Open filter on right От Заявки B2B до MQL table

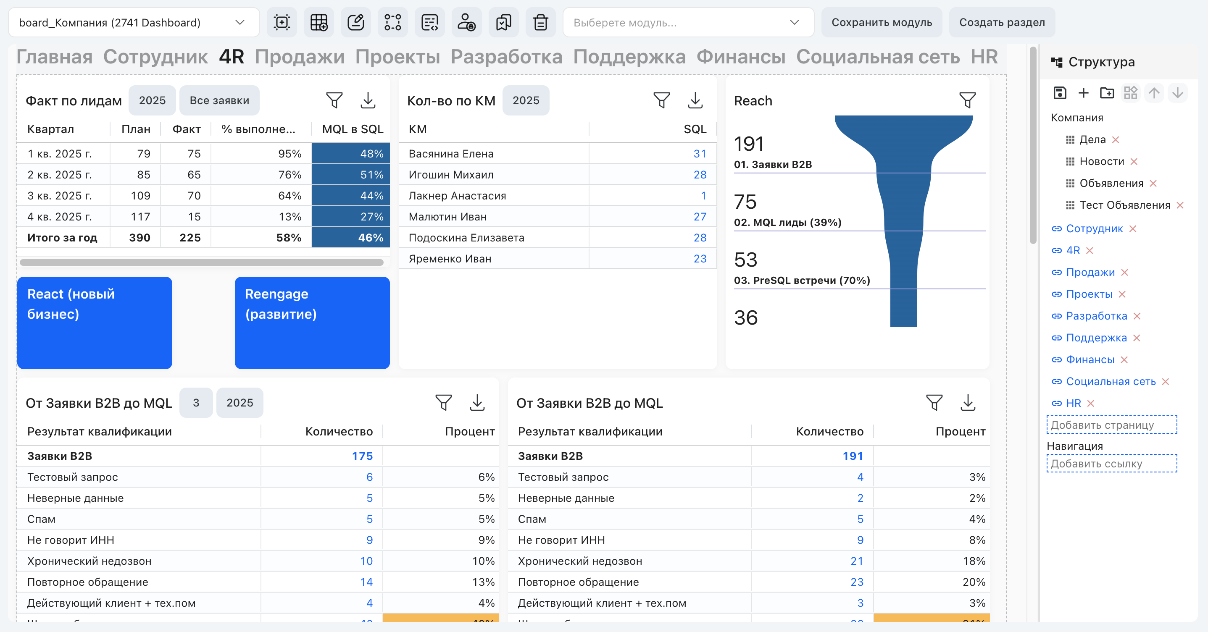(934, 403)
